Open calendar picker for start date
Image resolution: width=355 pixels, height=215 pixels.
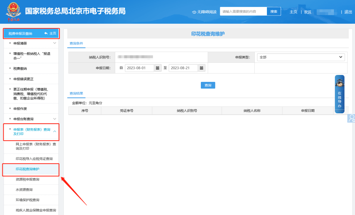pyautogui.click(x=157, y=68)
